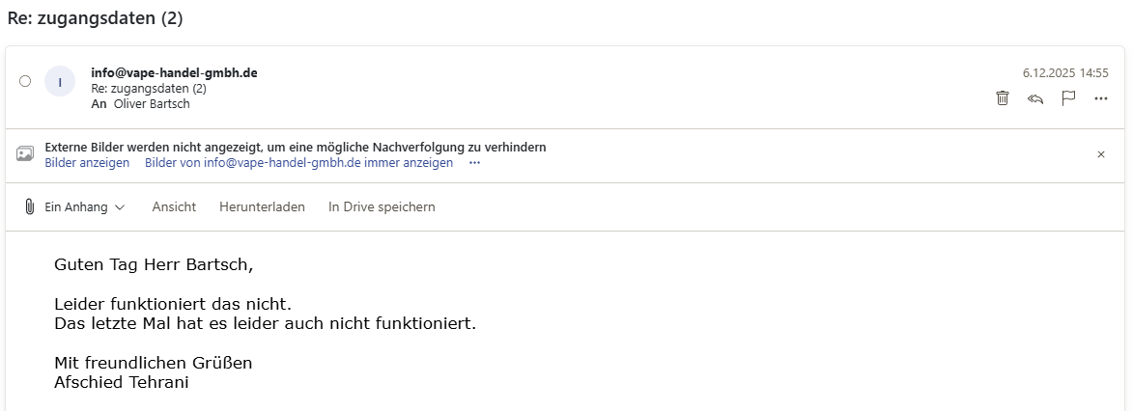Click sender address info@vape-handel-gmbh.de

[x=174, y=72]
